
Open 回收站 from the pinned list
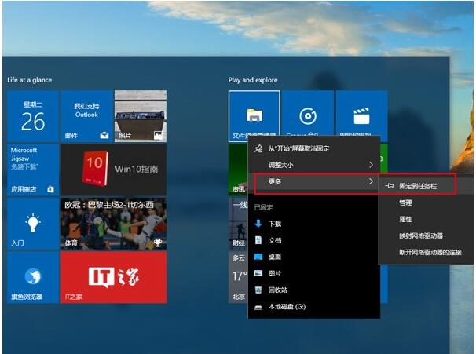(x=277, y=290)
